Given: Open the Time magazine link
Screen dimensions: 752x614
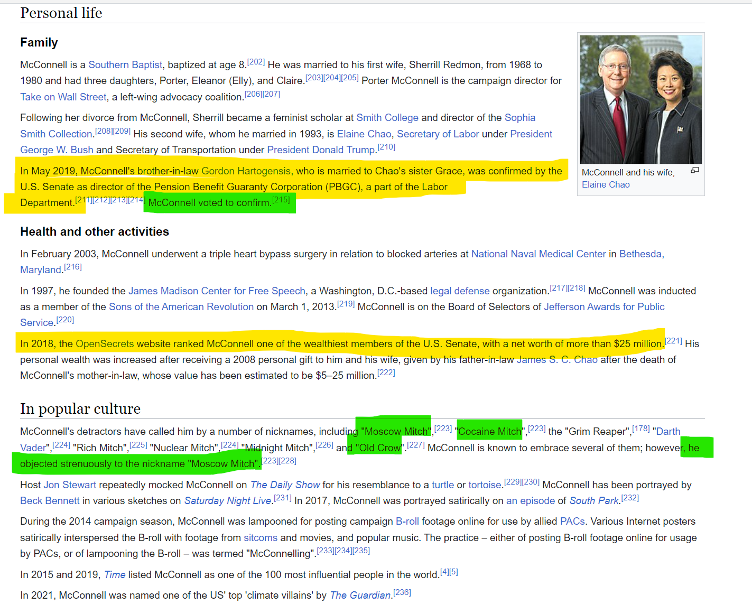Looking at the screenshot, I should pyautogui.click(x=115, y=574).
